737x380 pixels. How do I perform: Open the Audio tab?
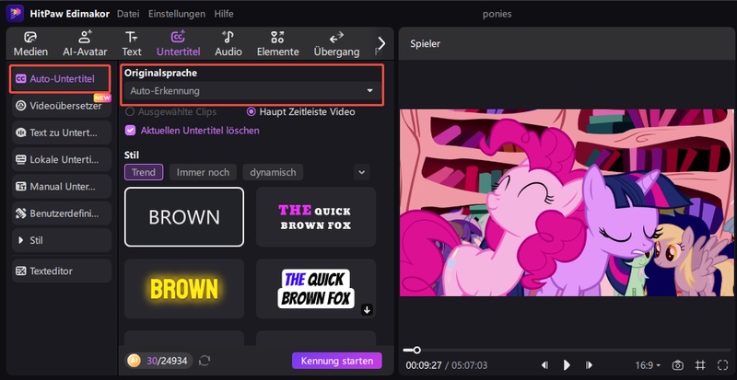click(x=228, y=44)
